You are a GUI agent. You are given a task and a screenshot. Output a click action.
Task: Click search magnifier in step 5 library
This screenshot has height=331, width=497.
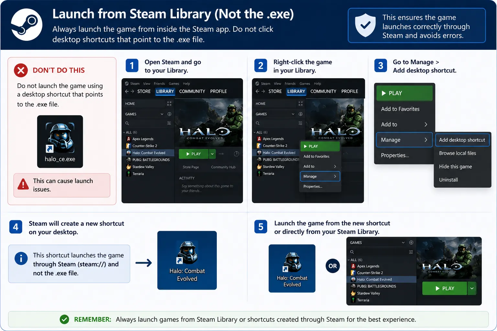click(x=352, y=252)
